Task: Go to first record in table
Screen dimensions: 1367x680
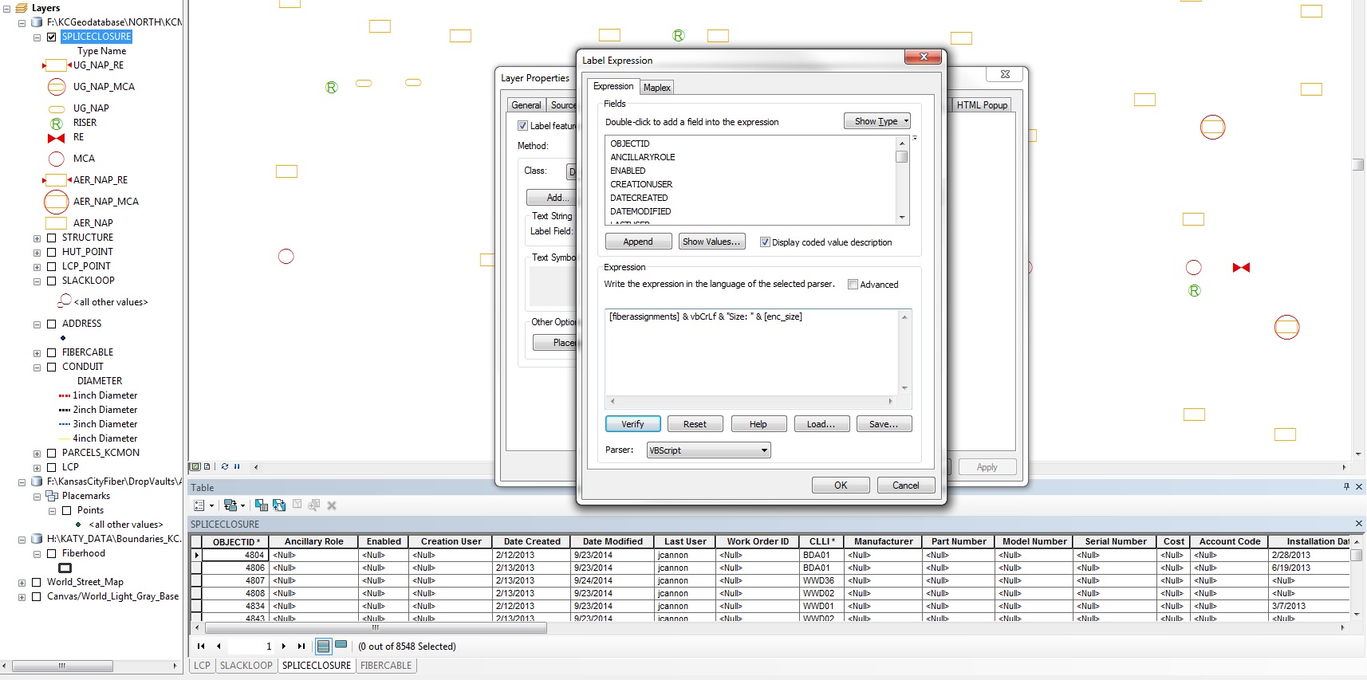Action: [201, 647]
